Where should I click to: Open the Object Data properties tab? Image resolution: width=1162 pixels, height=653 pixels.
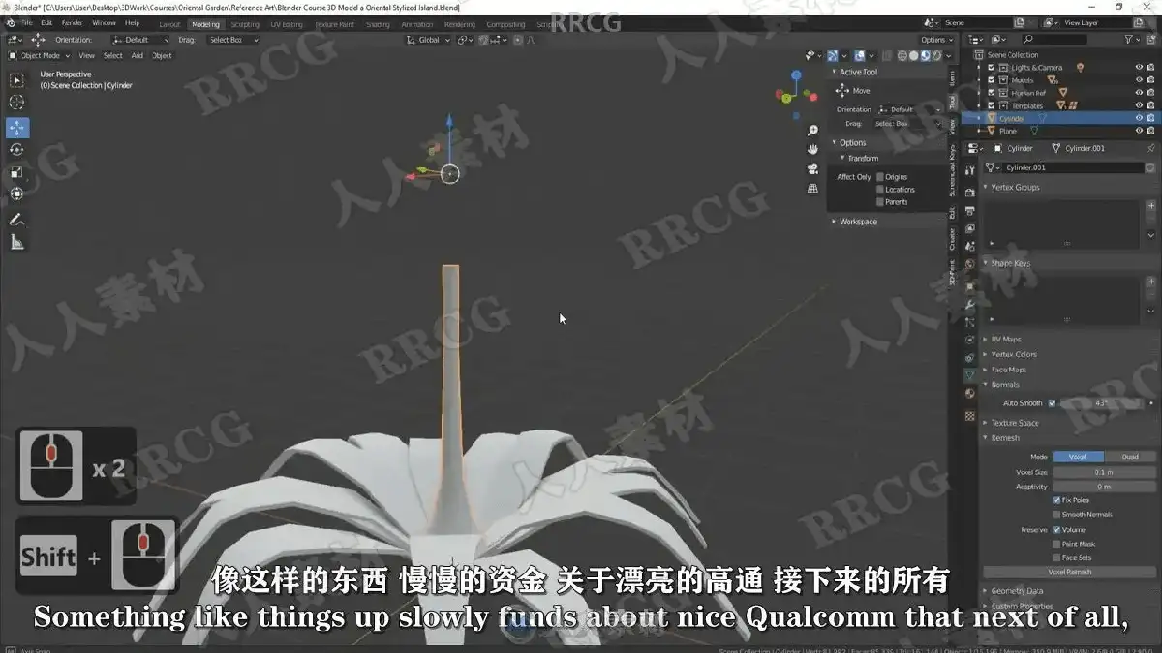[x=970, y=374]
